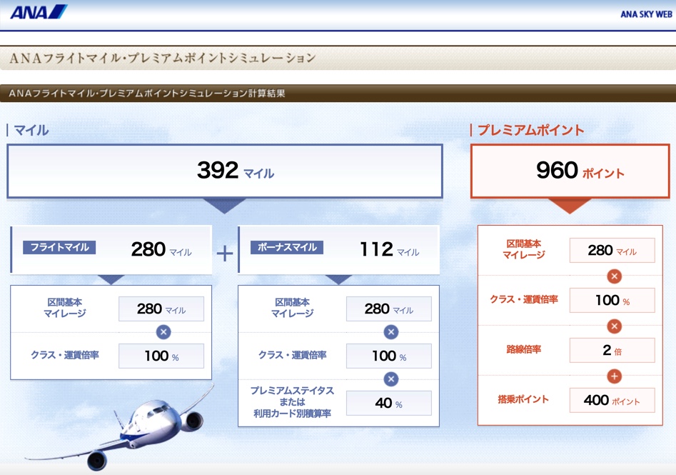
Task: Click 100 % field in flight miles panel
Action: coord(161,356)
